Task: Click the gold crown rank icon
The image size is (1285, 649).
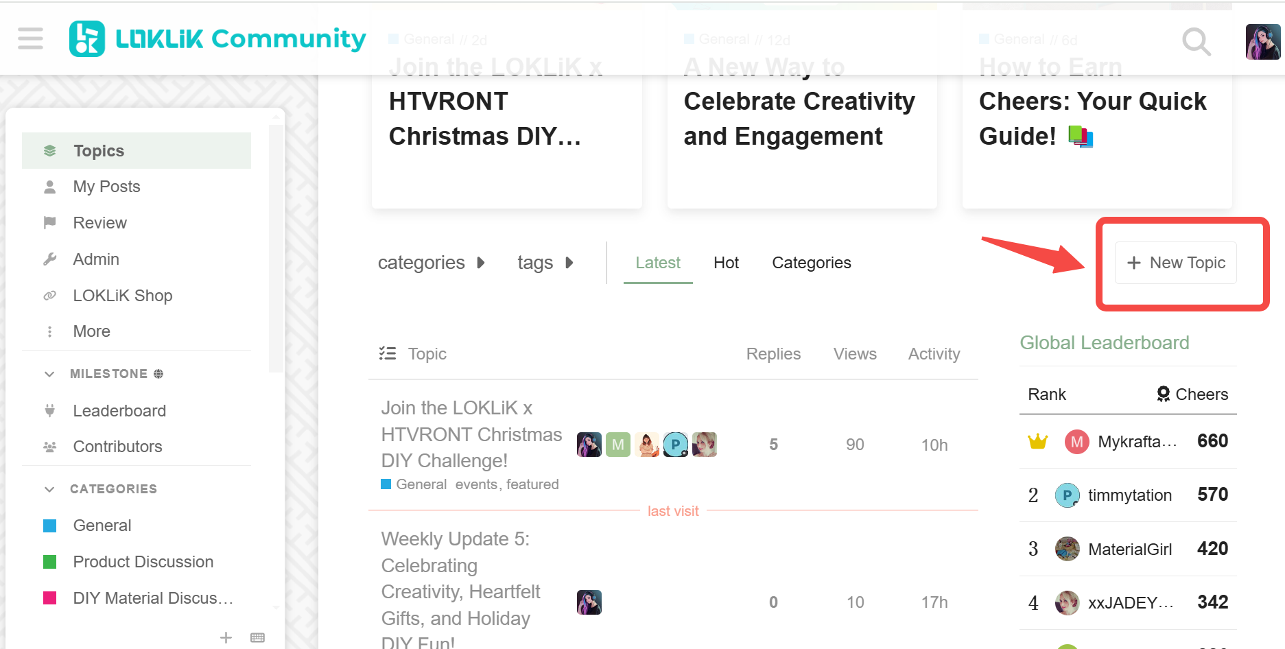Action: pyautogui.click(x=1038, y=441)
